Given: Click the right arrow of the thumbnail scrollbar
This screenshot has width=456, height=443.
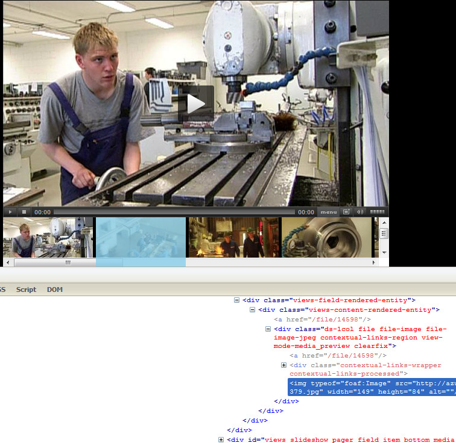Looking at the screenshot, I should pos(374,262).
